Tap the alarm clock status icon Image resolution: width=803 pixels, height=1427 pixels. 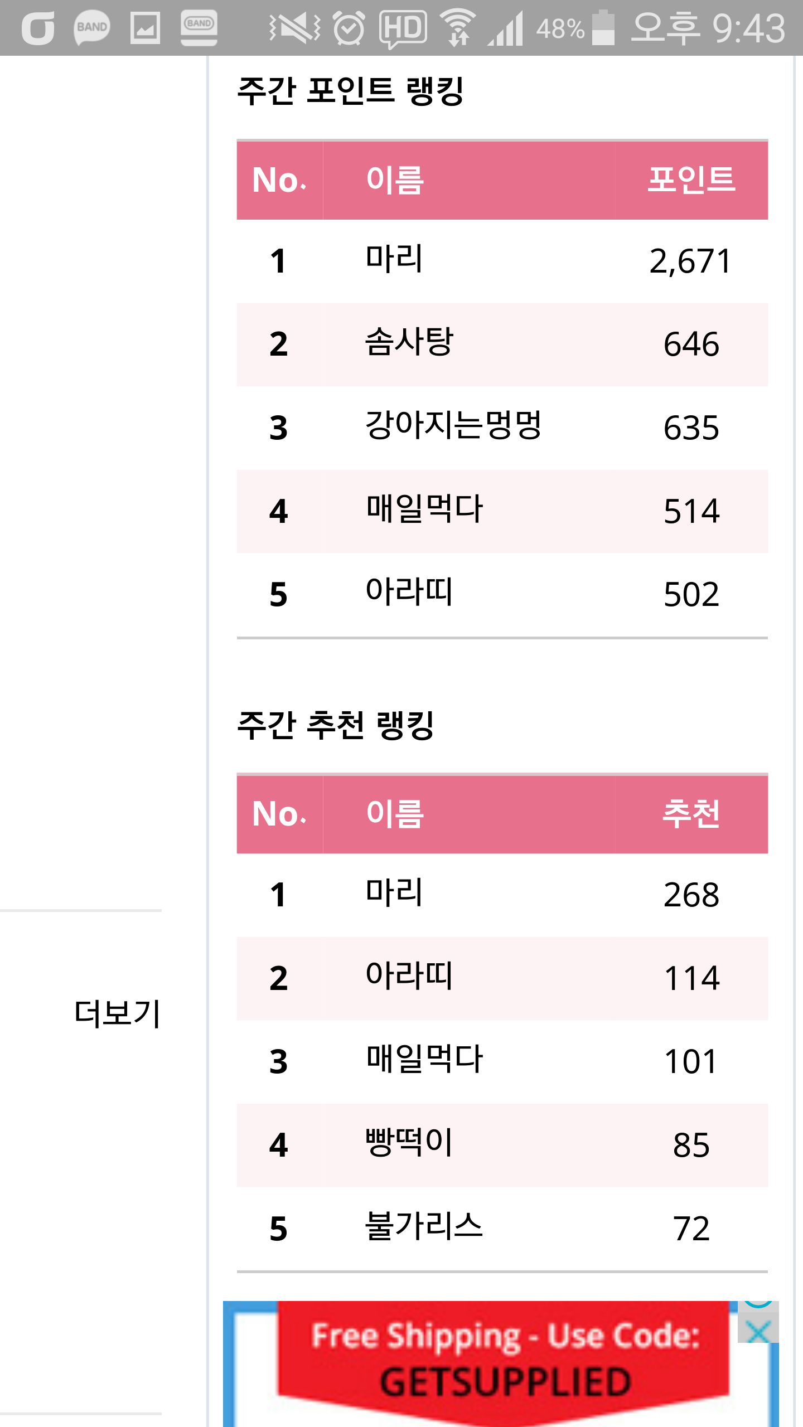(349, 28)
